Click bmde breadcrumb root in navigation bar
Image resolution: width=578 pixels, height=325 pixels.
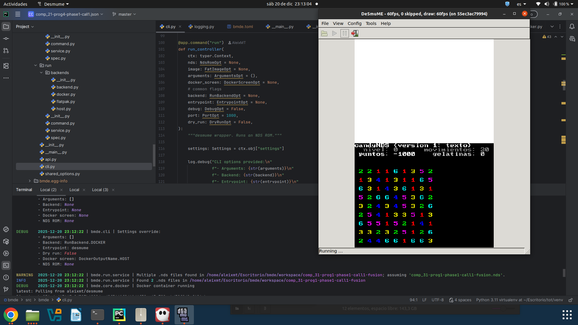11,300
